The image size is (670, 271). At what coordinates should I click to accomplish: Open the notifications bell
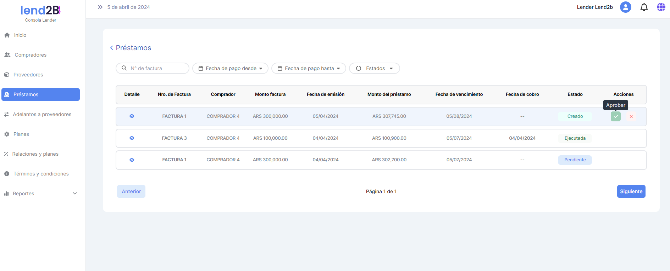coord(644,7)
